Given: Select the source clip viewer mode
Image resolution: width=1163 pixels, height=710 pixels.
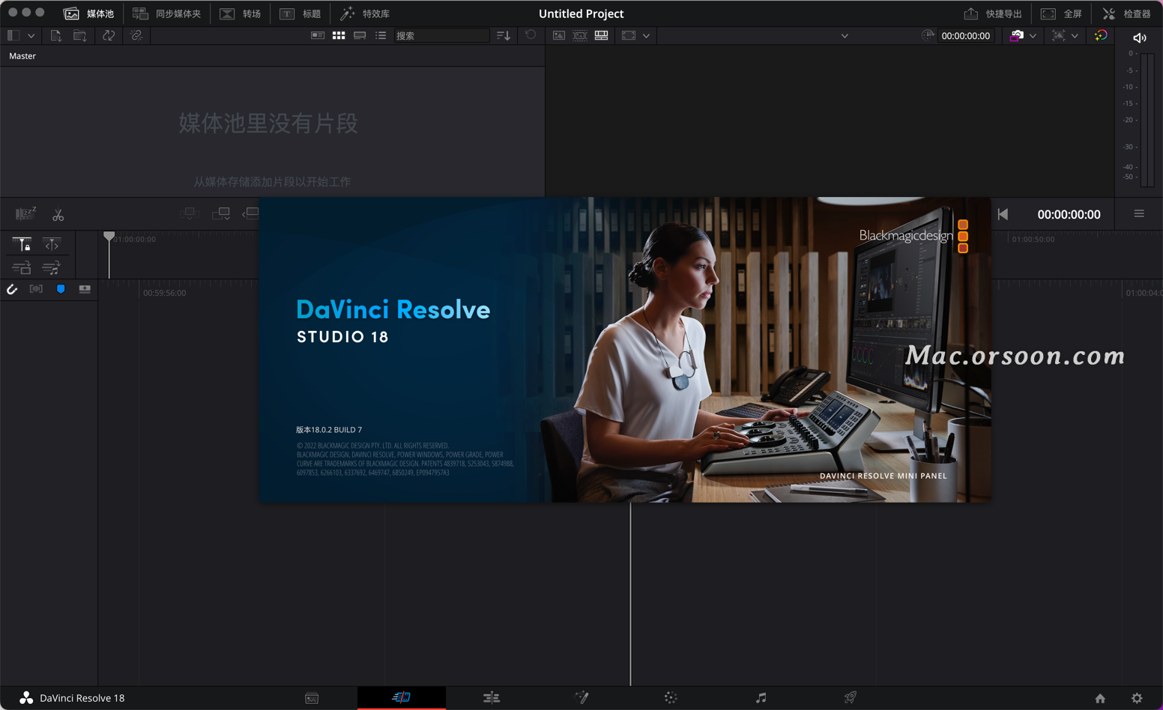Looking at the screenshot, I should [x=559, y=35].
